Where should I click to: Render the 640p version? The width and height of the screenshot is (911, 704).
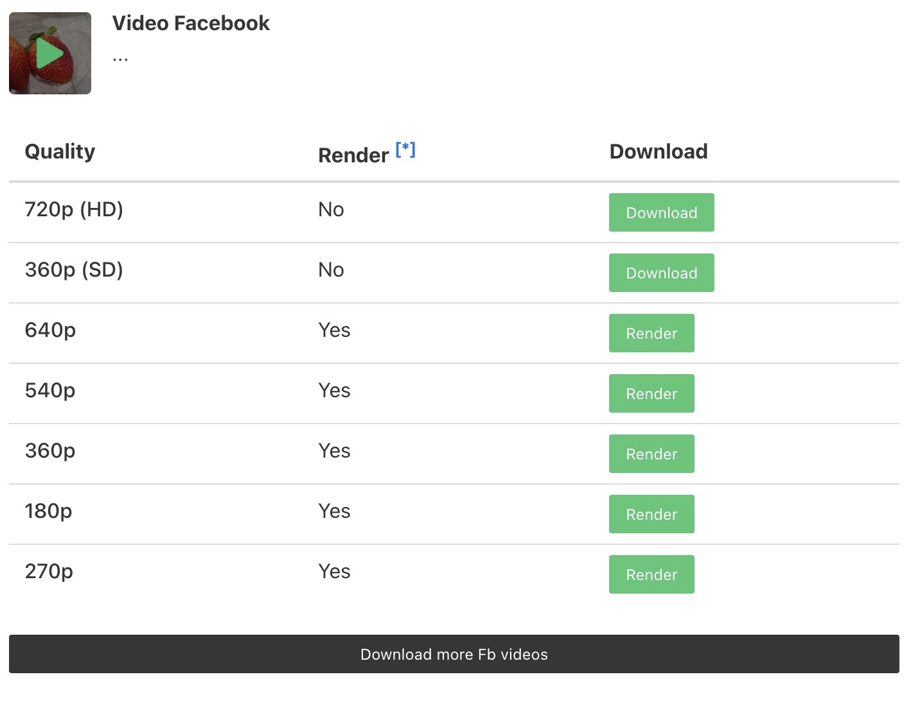coord(651,333)
